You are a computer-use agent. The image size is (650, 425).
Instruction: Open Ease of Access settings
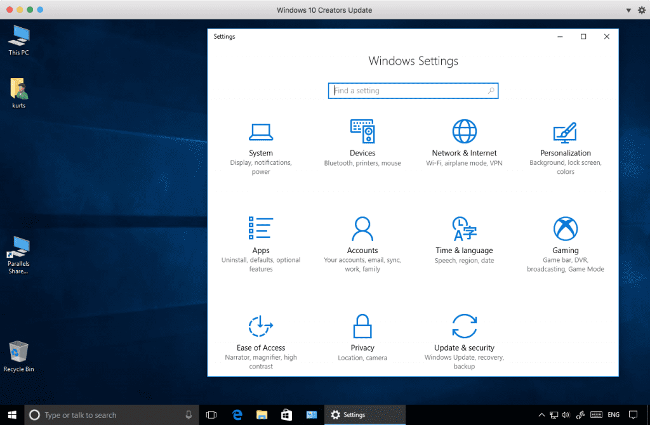pos(261,342)
